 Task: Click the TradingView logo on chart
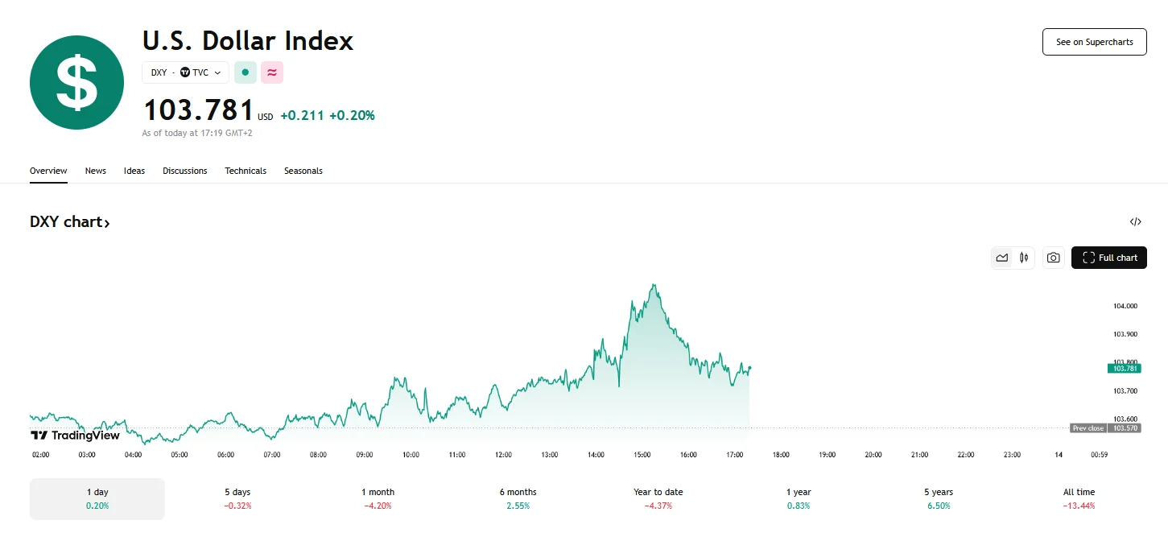(75, 436)
